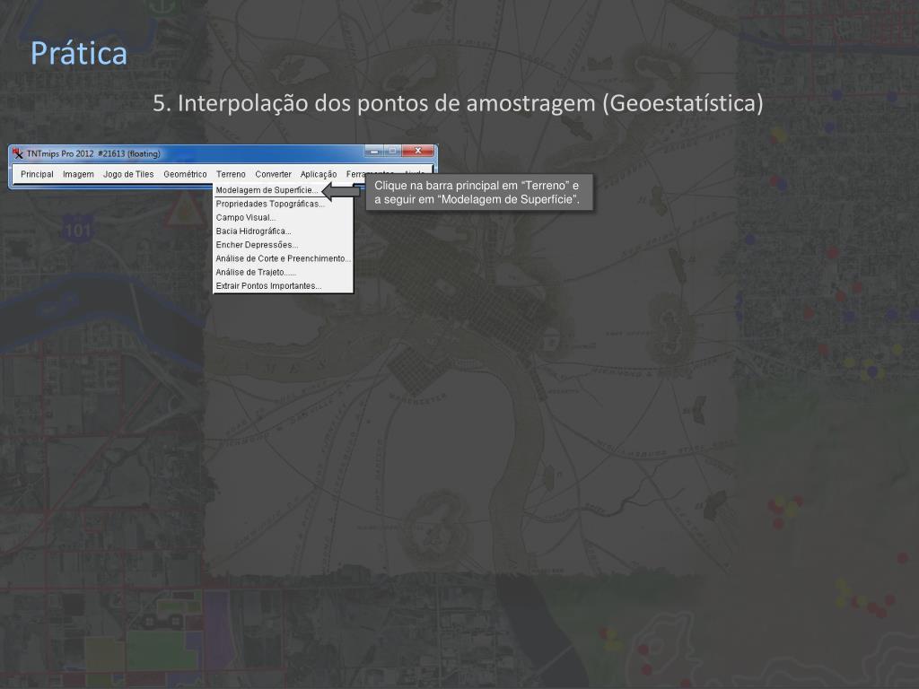Close the TNTmips Pro 2012 window
The width and height of the screenshot is (919, 689).
[418, 151]
